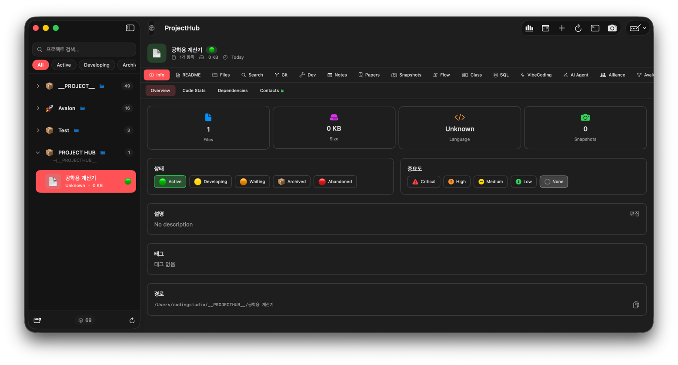
Task: Collapse the PROJECT HUB group
Action: 38,153
